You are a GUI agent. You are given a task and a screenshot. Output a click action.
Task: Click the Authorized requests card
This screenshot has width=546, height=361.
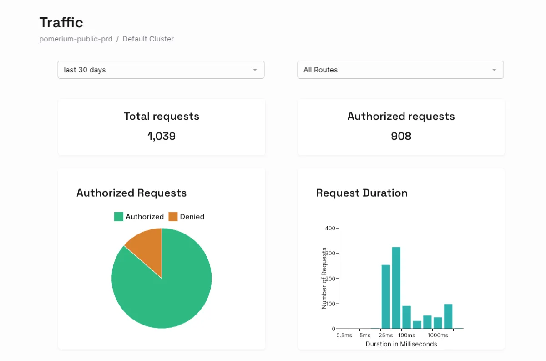click(401, 127)
